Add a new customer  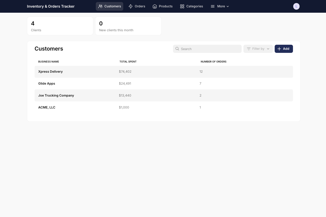click(x=284, y=49)
